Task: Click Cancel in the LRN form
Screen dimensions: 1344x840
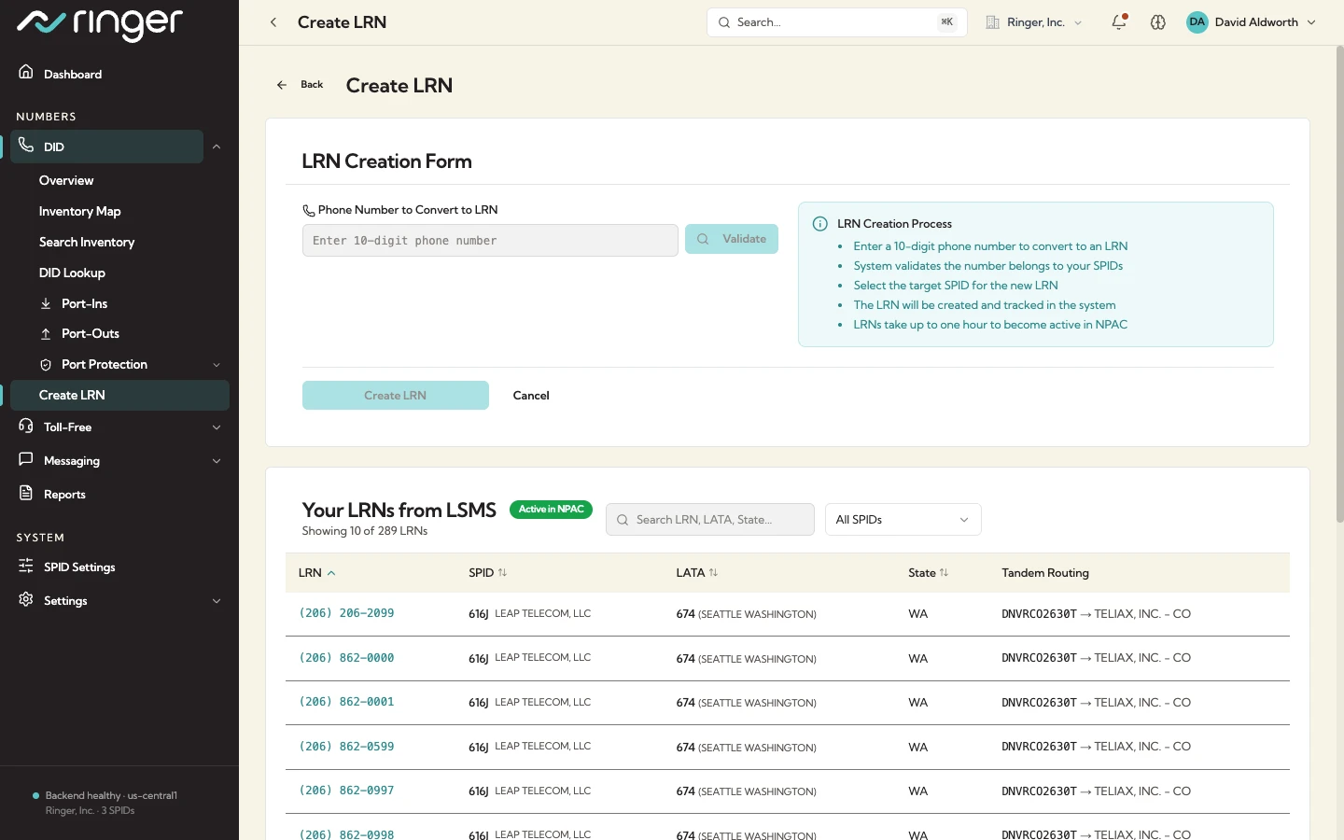Action: click(x=531, y=396)
